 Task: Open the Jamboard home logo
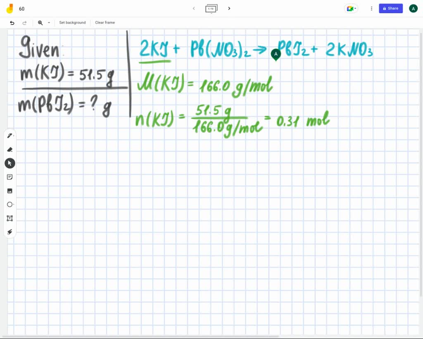pos(10,8)
